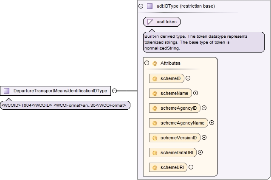
Task: Select the DepartureTransportMeansIdentificationIDType label
Action: tap(60, 91)
